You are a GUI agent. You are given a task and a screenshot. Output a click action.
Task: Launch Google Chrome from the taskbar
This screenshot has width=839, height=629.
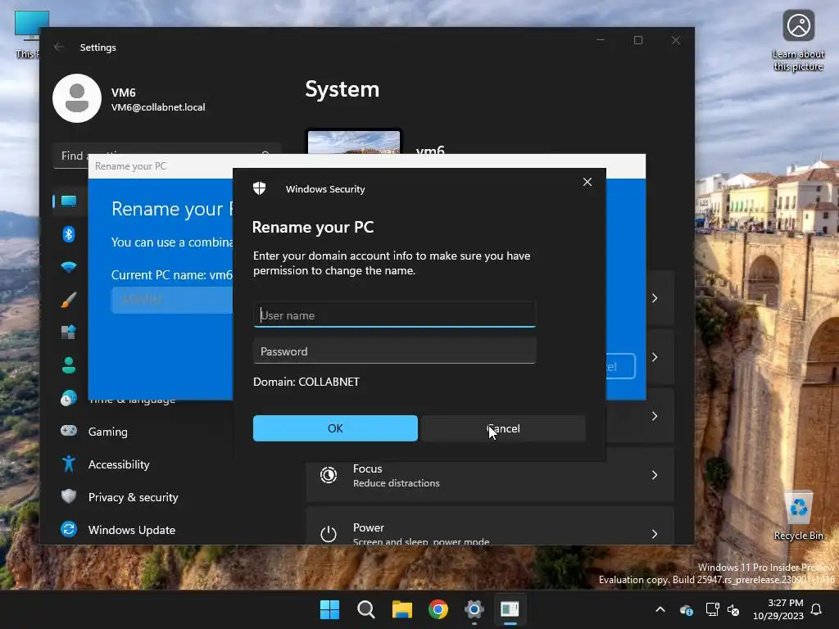438,609
